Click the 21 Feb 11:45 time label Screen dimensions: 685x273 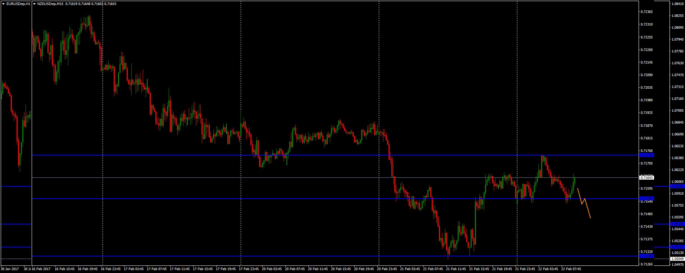coord(456,269)
